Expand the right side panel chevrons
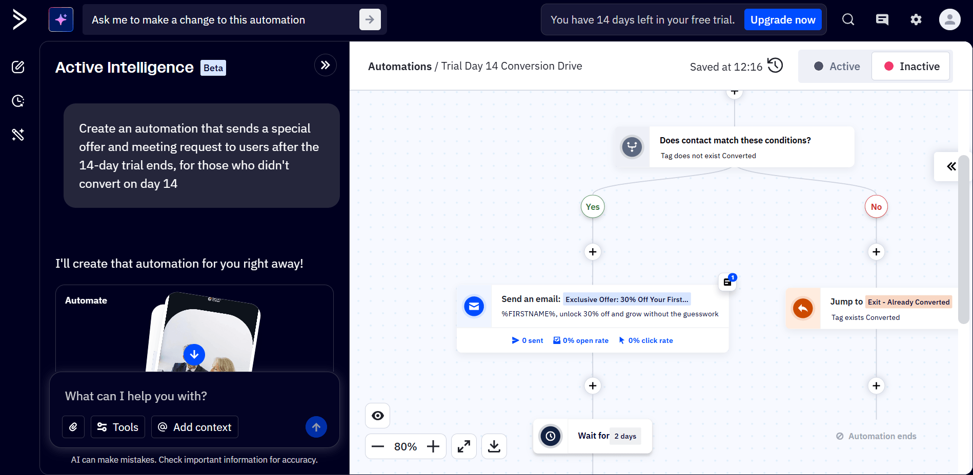The width and height of the screenshot is (973, 475). 951,166
